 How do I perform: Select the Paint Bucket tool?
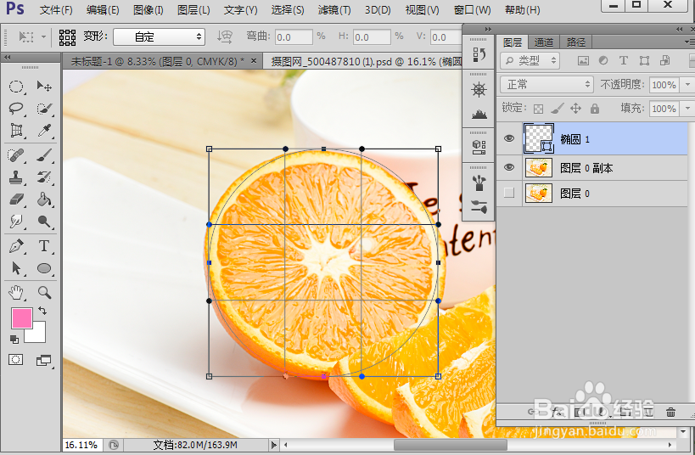(x=44, y=199)
